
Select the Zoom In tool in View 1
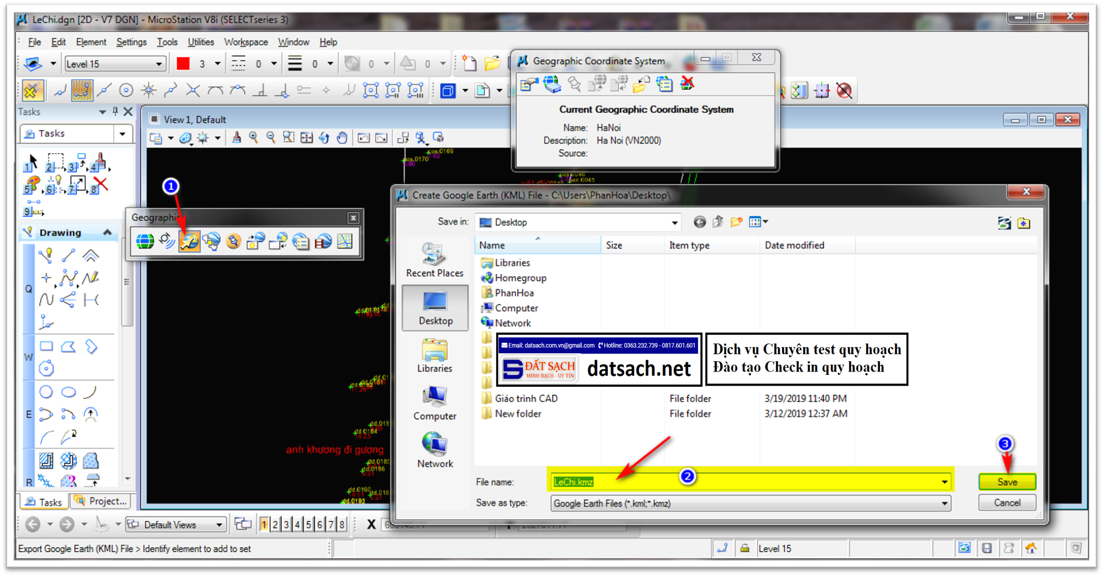coord(254,138)
